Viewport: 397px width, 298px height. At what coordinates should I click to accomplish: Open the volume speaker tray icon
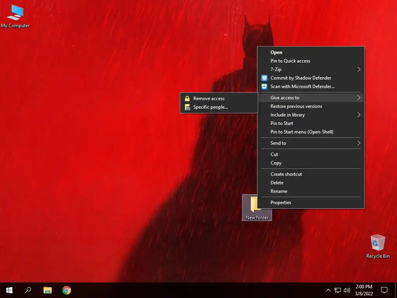pyautogui.click(x=347, y=290)
